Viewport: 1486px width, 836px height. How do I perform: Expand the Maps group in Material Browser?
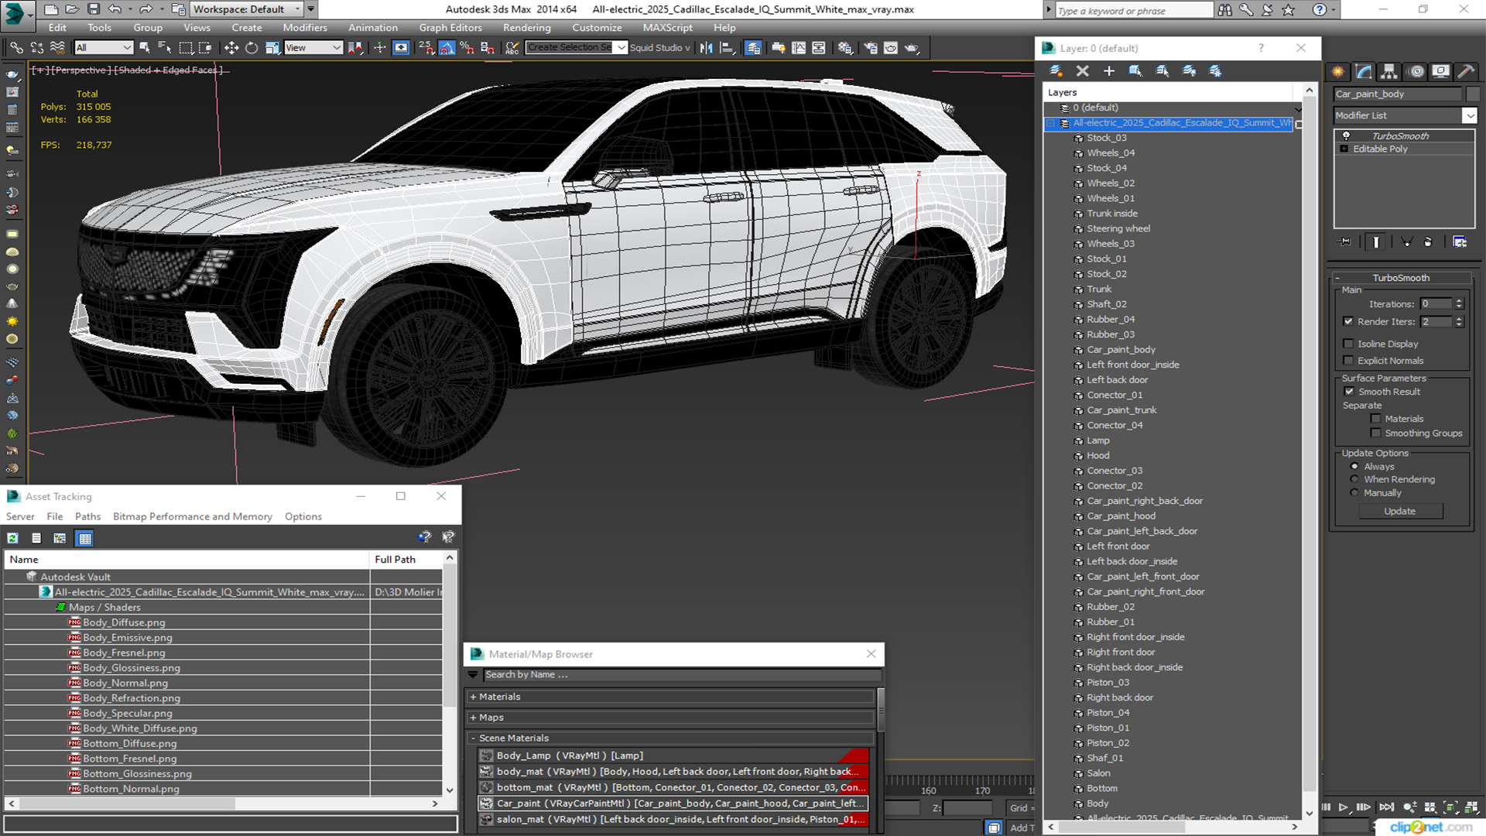pos(473,718)
